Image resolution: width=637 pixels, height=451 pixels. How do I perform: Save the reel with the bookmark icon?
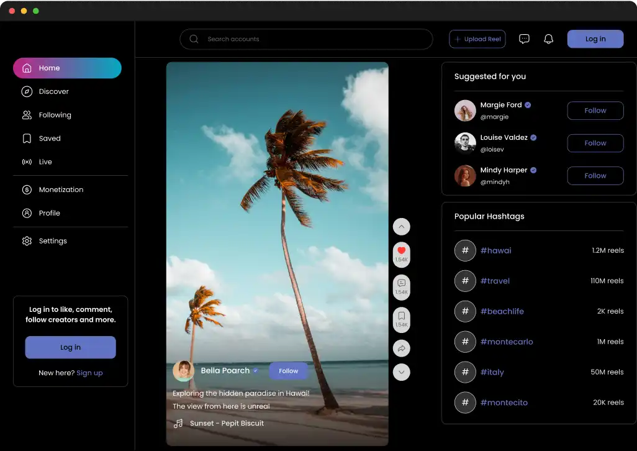401,320
